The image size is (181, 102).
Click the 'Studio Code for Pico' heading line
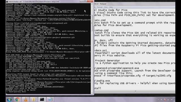[111, 10]
